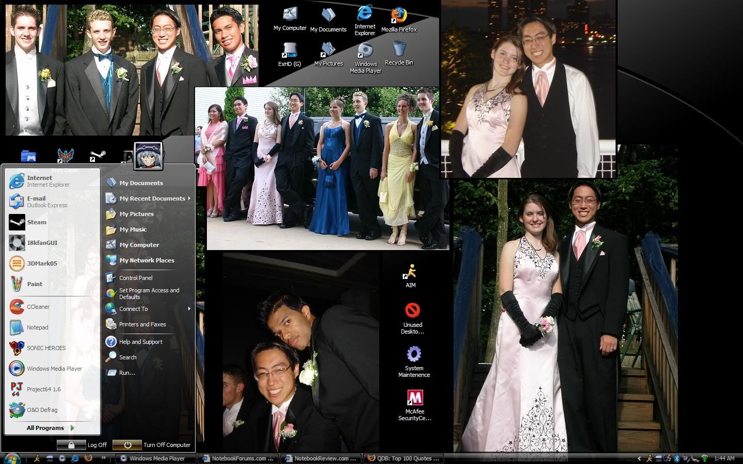Launch AIM from quick launch bar

37,458
